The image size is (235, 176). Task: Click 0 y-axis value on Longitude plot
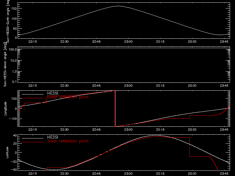pos(16,109)
